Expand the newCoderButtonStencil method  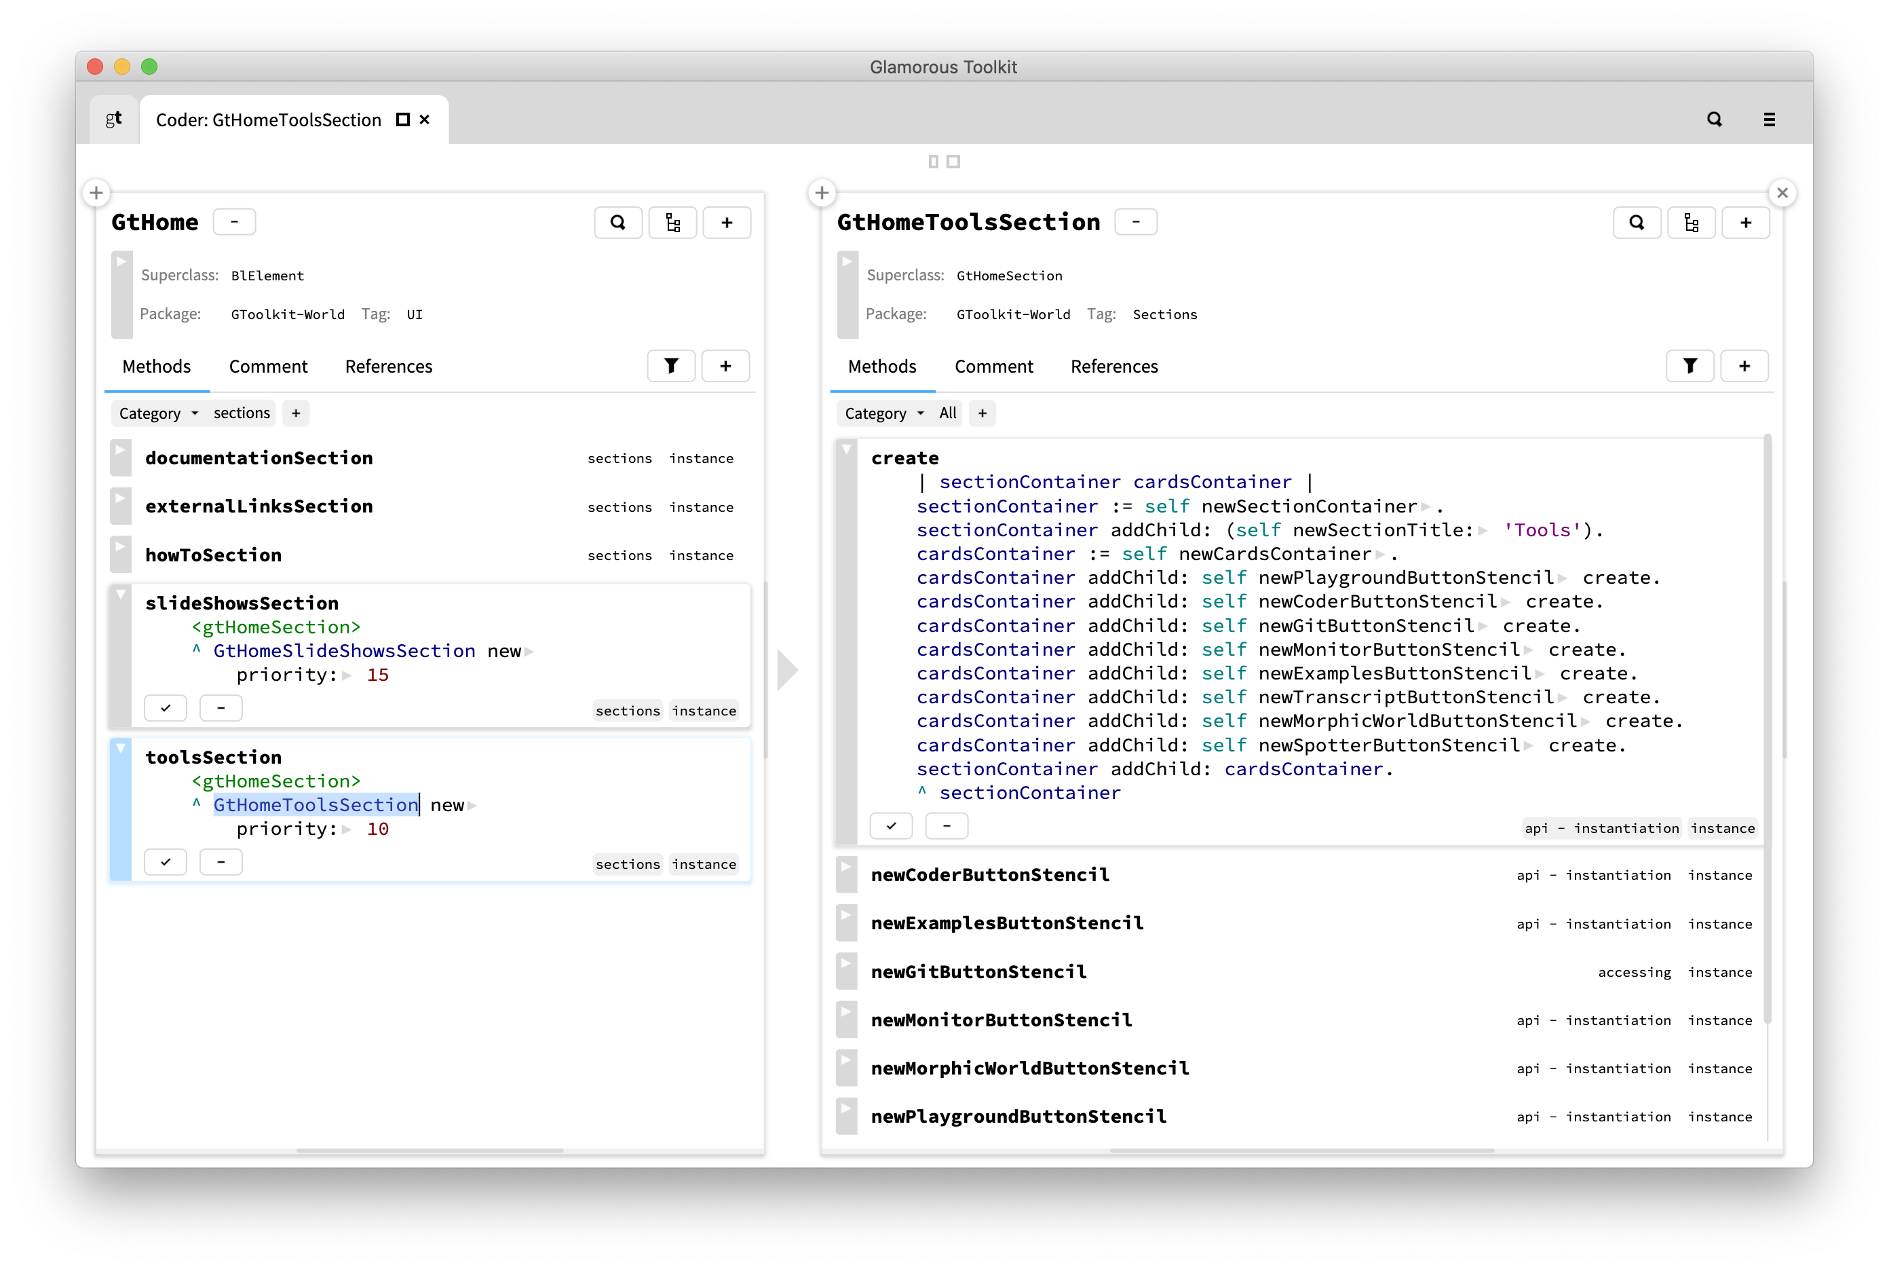[846, 875]
